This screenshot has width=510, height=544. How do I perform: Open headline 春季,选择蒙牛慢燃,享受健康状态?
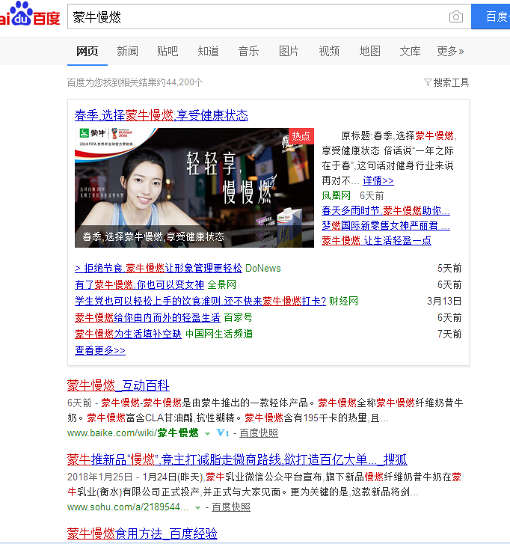(162, 115)
